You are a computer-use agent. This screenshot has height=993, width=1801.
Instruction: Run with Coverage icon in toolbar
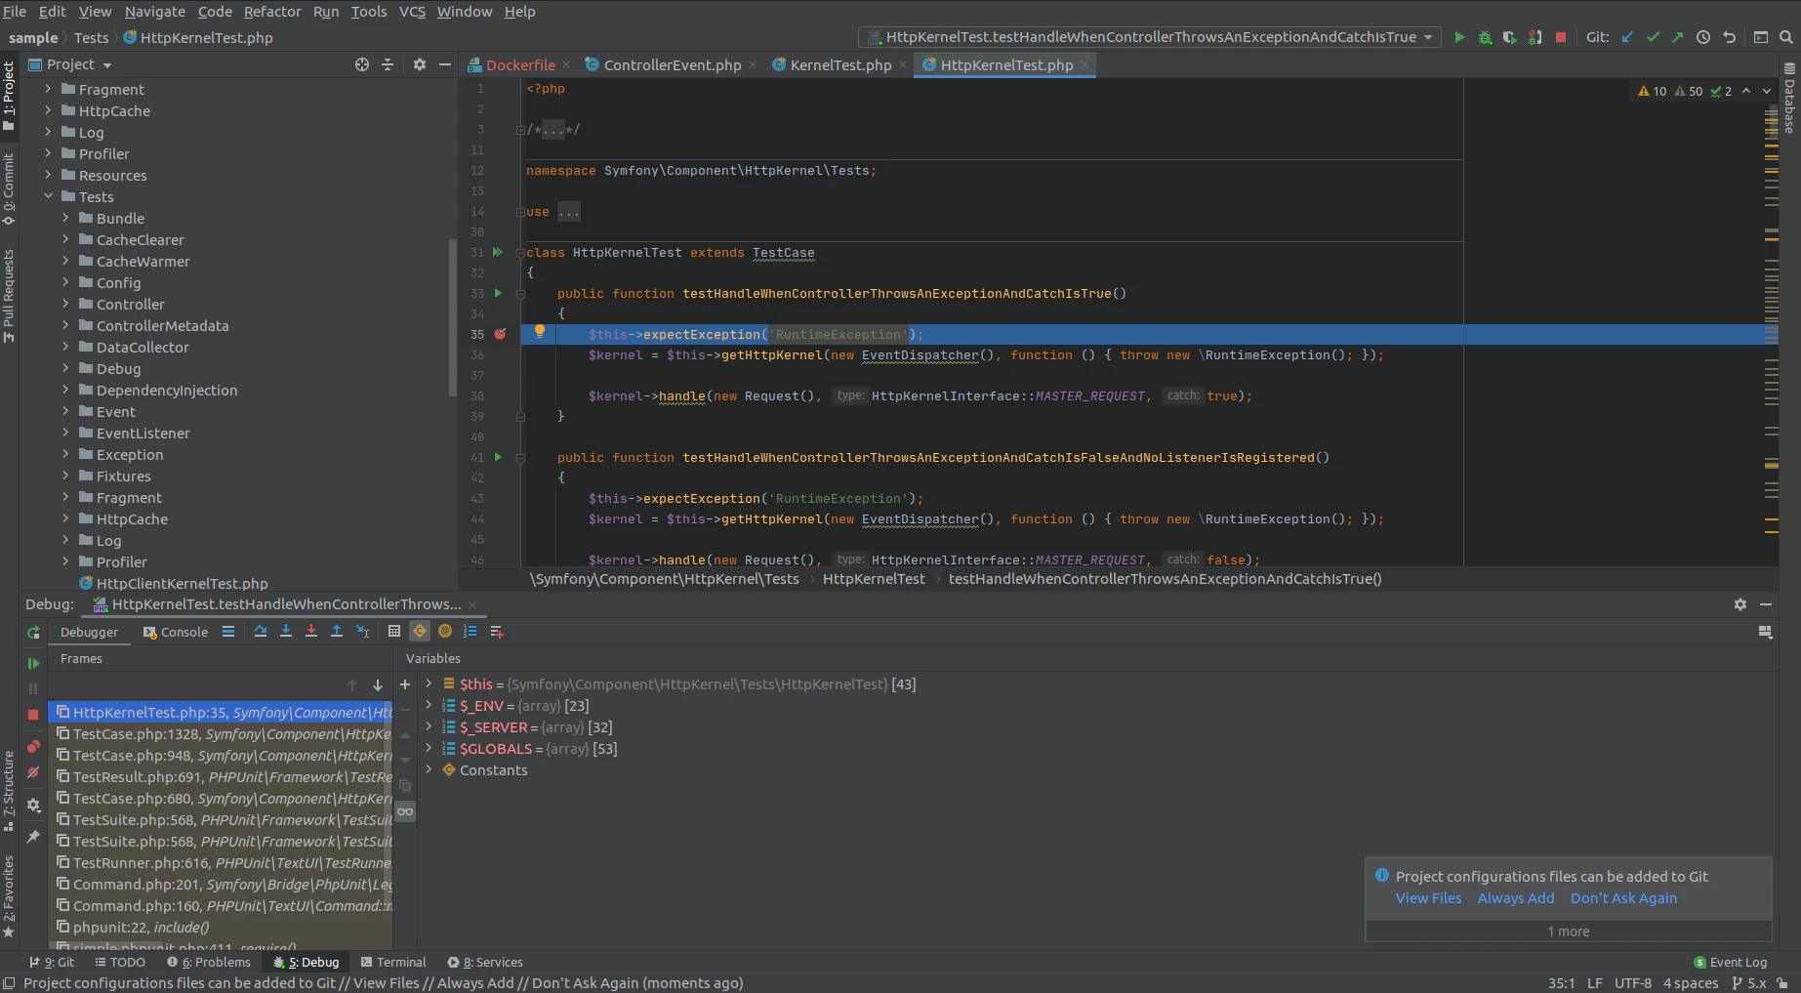[1510, 37]
